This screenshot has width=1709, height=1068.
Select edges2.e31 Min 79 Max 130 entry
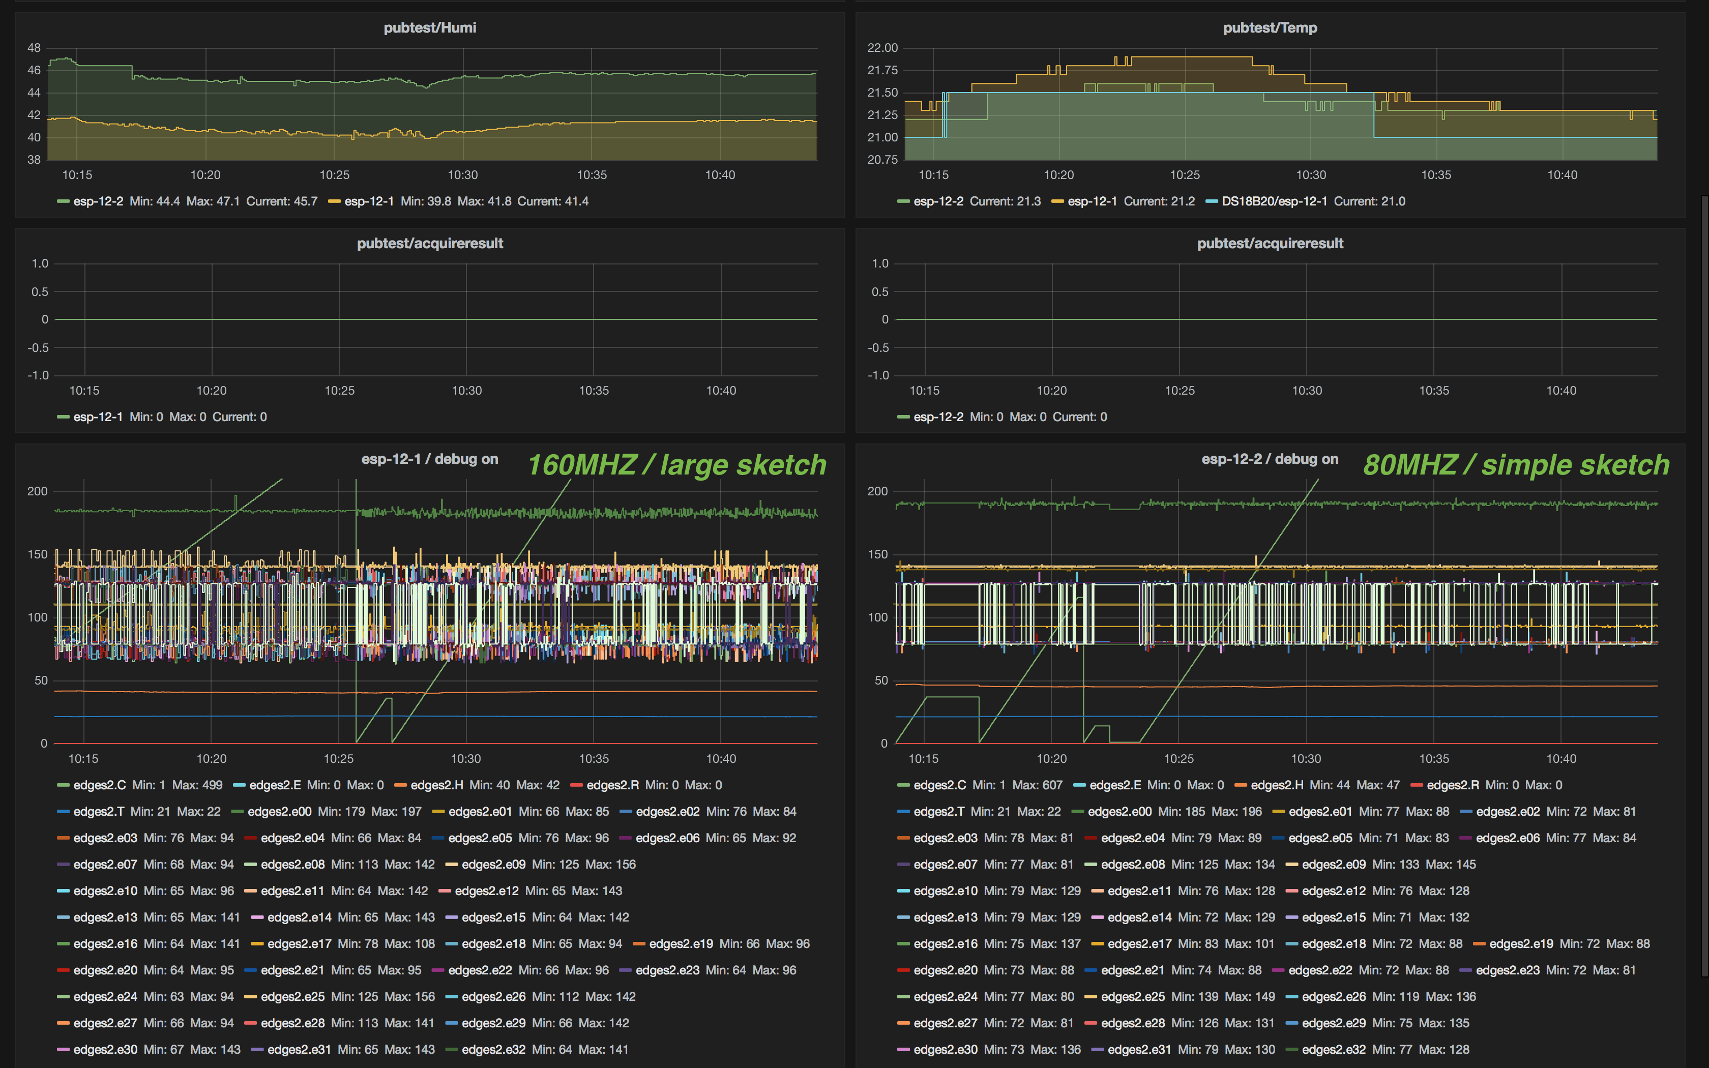click(1140, 1050)
